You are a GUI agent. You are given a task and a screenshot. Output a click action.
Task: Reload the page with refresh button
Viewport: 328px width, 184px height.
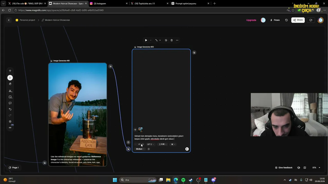pos(9,10)
